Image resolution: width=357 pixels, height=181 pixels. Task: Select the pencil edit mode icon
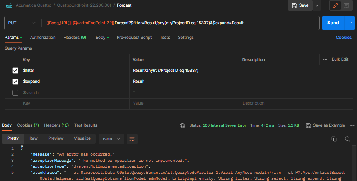pos(335,5)
